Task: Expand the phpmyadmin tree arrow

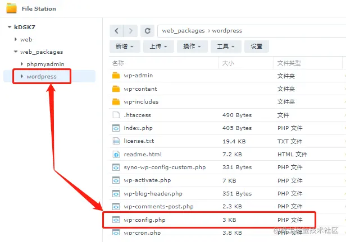Action: (x=21, y=64)
